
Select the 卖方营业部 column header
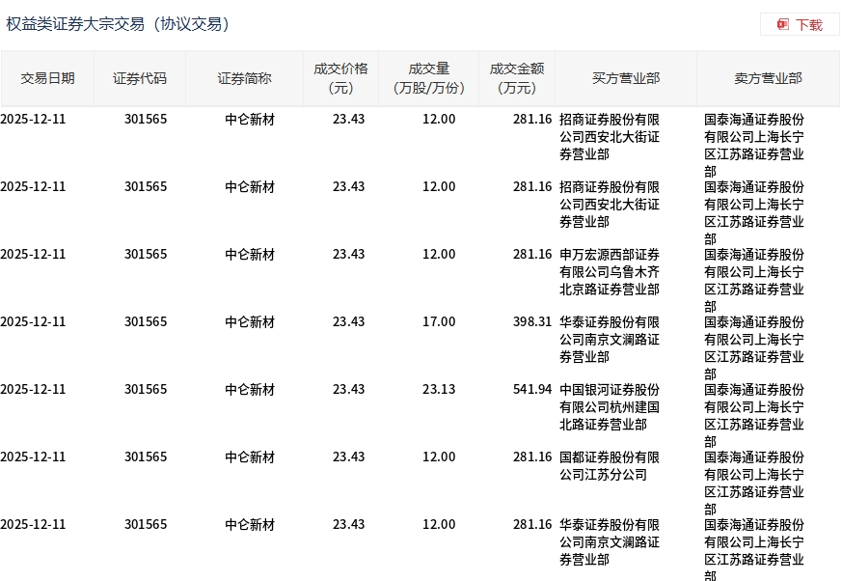[768, 78]
